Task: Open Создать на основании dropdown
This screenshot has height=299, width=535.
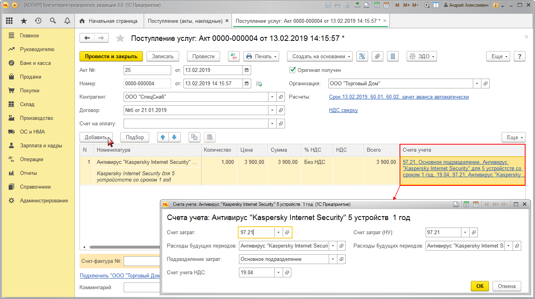Action: point(320,56)
